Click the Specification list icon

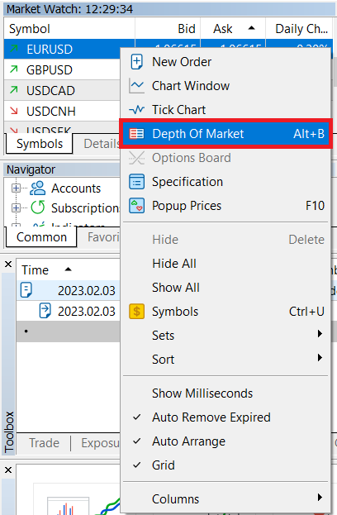click(136, 182)
